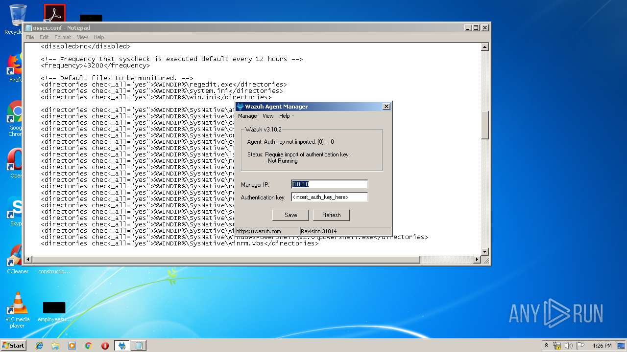
Task: Switch to Wazuh taskbar button
Action: point(122,346)
